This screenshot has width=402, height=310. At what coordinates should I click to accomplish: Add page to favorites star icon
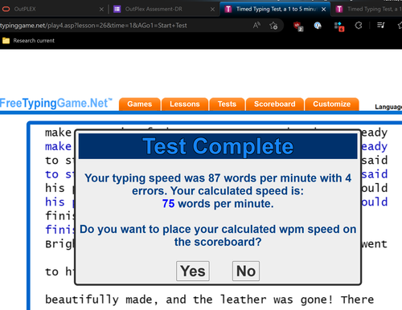click(x=273, y=26)
